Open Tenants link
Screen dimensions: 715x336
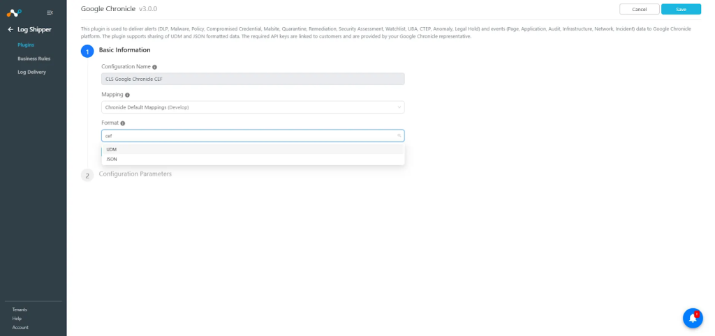[x=20, y=310]
